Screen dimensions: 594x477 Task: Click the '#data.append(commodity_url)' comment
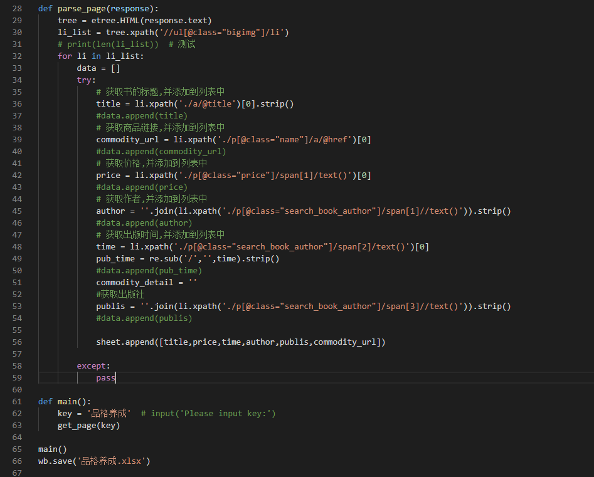(x=161, y=152)
